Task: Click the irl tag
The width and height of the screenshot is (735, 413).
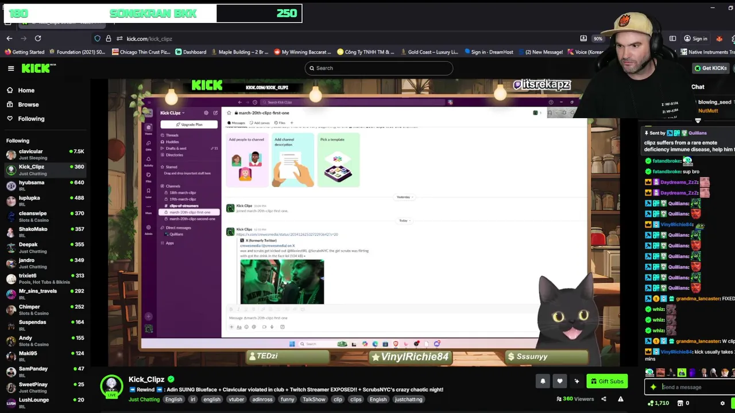Action: pos(193,399)
